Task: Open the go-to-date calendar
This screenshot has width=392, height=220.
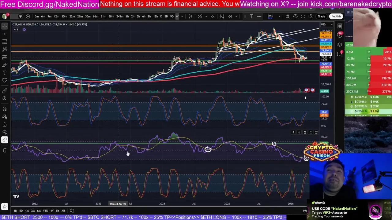Action: [x=72, y=211]
